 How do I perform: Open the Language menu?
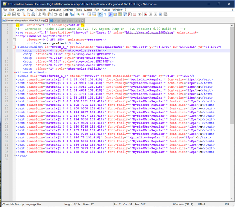click(55, 10)
